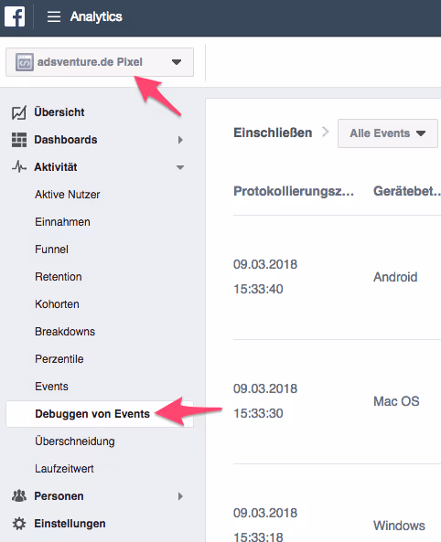441x542 pixels.
Task: Select the 15:33:30 event timestamp
Action: (258, 413)
